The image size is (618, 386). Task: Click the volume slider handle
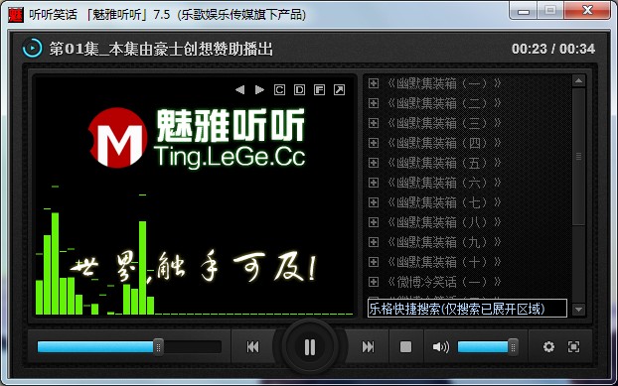tap(513, 347)
